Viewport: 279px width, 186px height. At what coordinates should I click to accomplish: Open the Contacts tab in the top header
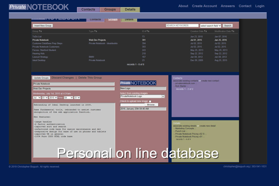(88, 10)
